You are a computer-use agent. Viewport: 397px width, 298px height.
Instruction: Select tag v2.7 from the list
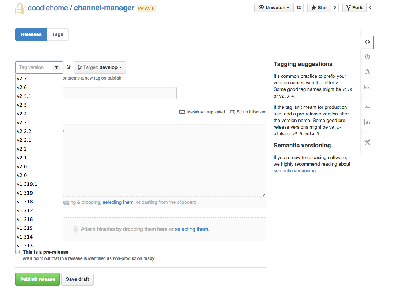click(x=39, y=78)
